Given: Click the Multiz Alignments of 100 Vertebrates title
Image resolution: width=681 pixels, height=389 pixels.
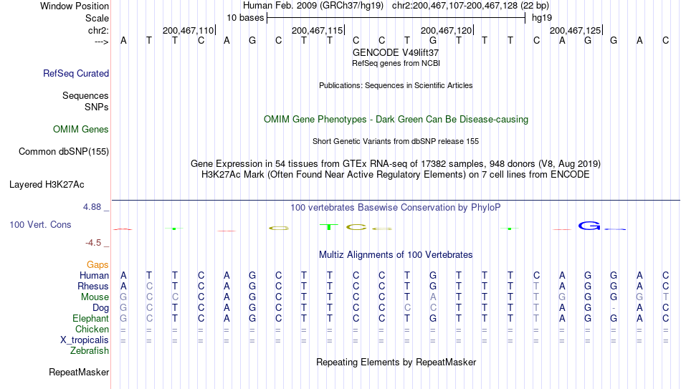Looking at the screenshot, I should (x=396, y=255).
